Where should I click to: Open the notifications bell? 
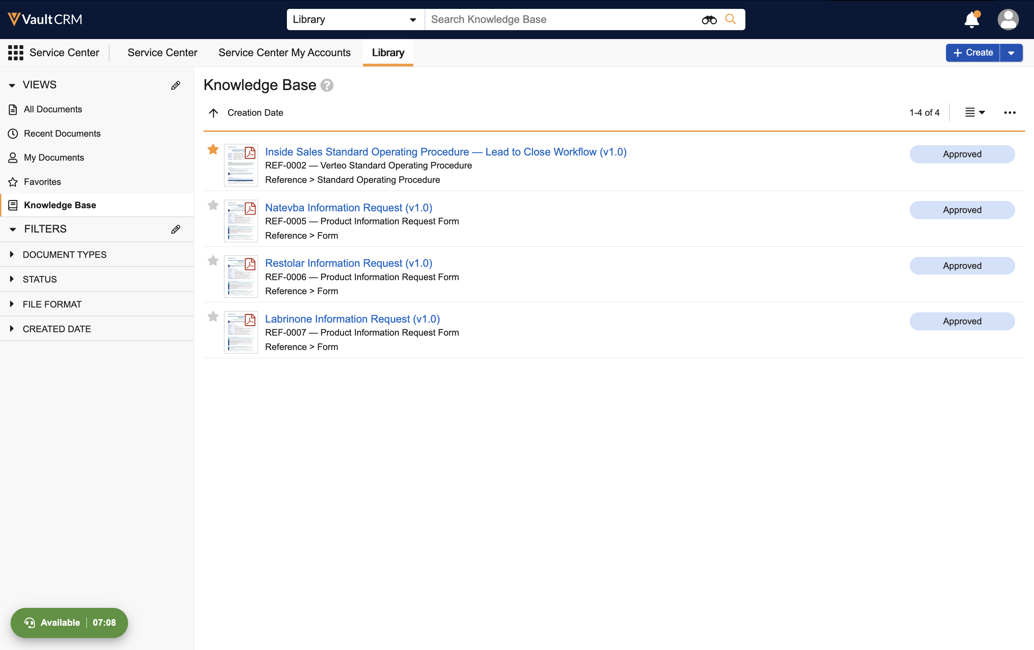pyautogui.click(x=972, y=20)
